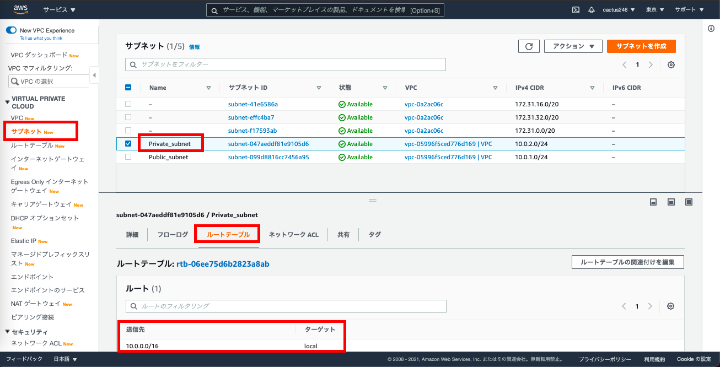Viewport: 720px width, 367px height.
Task: Switch to the 詳細 tab
Action: [132, 235]
